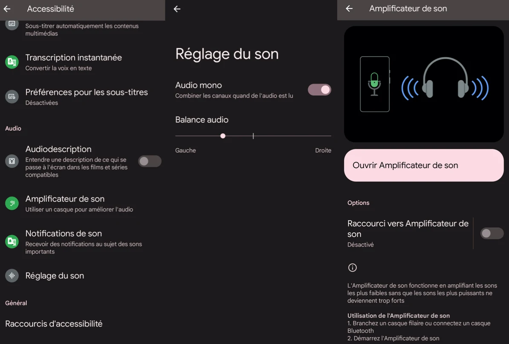Tap the green Amplificateur de son ear icon

coord(12,203)
